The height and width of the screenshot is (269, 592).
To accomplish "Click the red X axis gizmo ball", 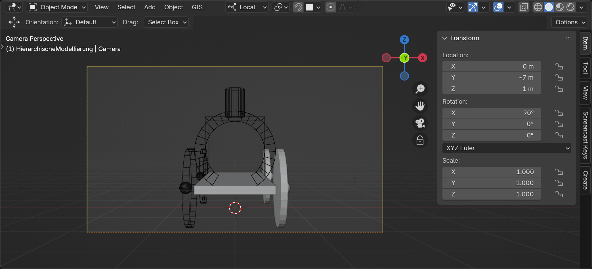I will (x=422, y=58).
